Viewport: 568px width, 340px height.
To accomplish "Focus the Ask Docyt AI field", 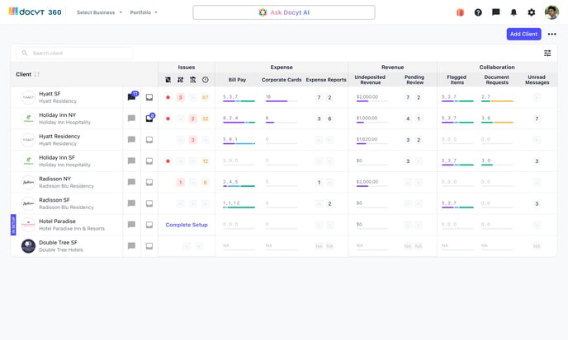I will (284, 12).
